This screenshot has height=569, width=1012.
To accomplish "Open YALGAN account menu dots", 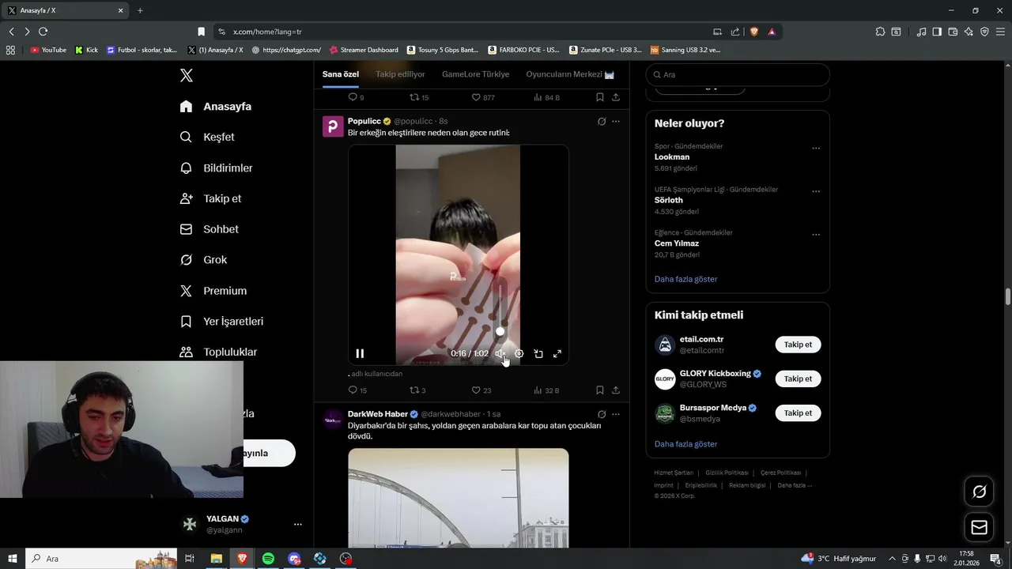I will click(297, 525).
